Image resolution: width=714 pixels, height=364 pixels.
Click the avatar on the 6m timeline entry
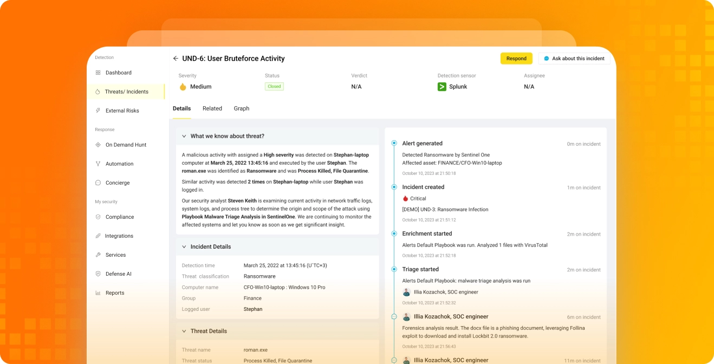point(406,317)
